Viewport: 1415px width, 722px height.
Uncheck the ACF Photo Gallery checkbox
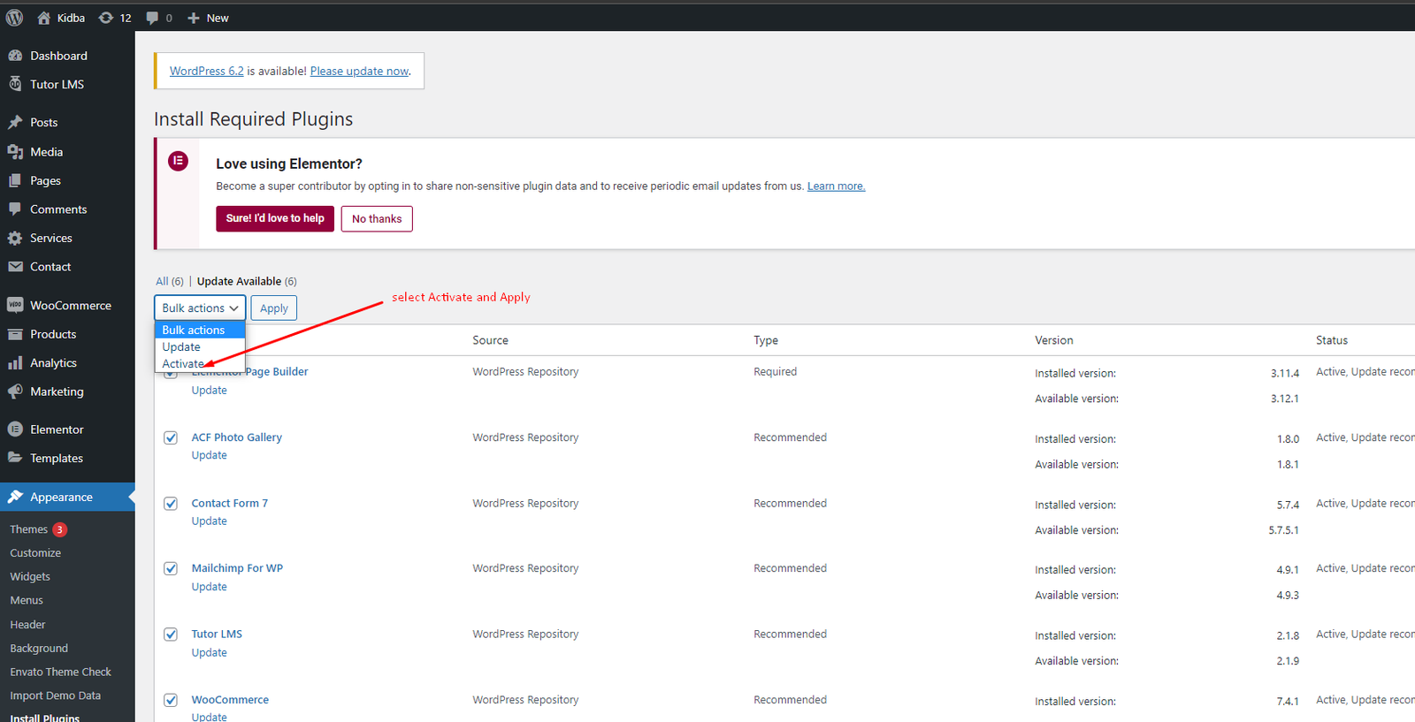click(x=171, y=437)
